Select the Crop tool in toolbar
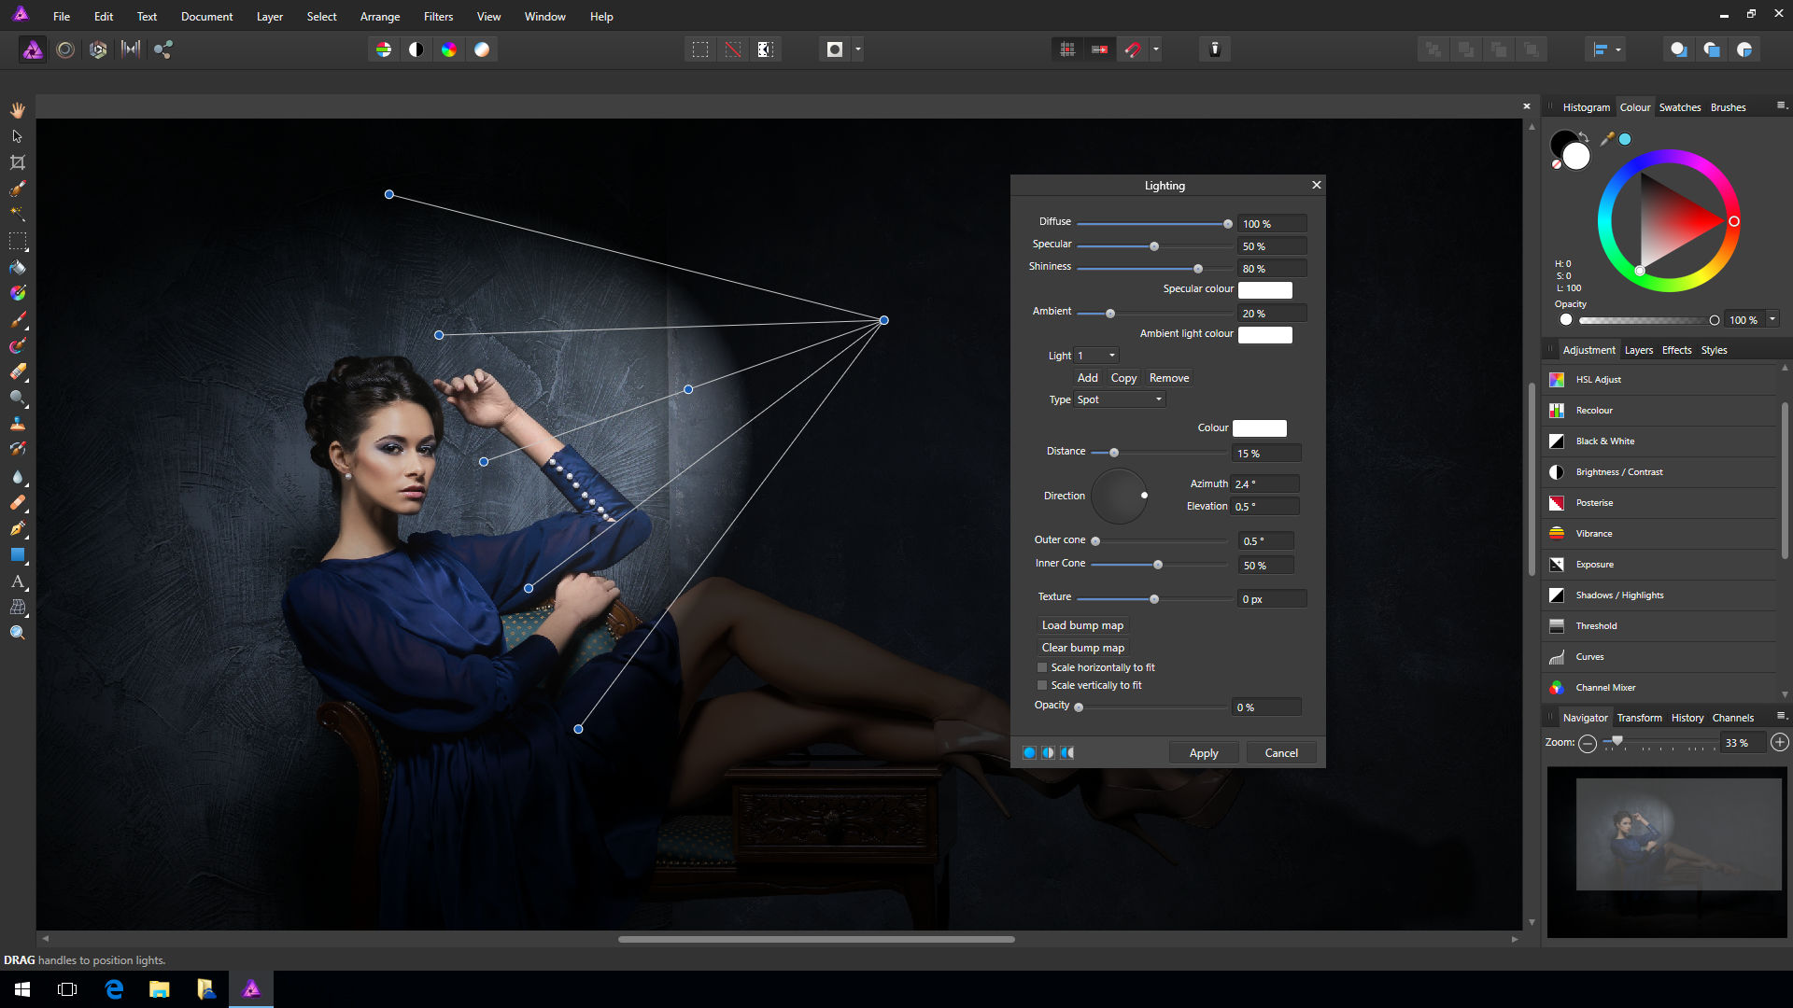 [17, 161]
